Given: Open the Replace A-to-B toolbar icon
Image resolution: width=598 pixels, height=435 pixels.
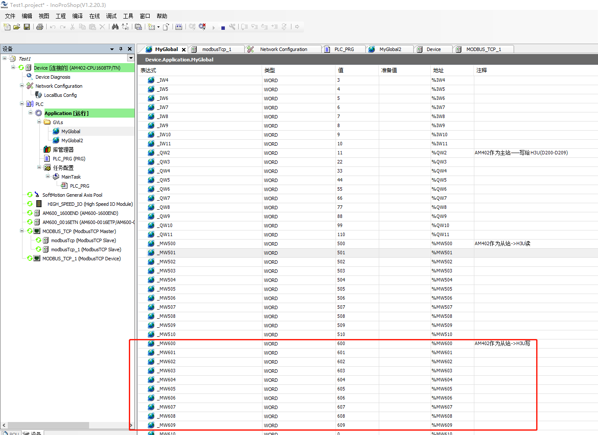Looking at the screenshot, I should 125,27.
